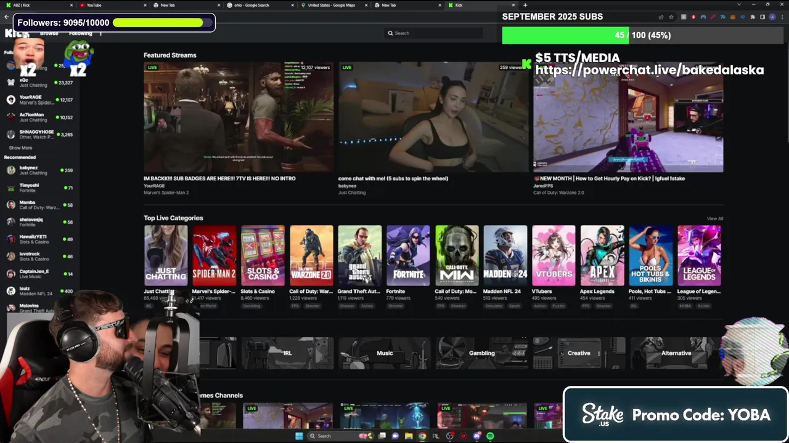The height and width of the screenshot is (443, 789).
Task: Open OBS Studio from the taskbar
Action: tap(449, 436)
